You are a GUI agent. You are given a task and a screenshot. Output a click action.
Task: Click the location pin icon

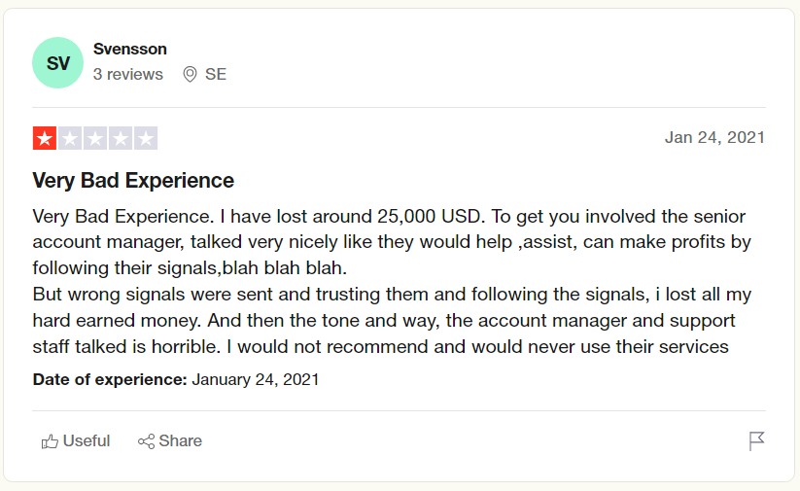click(190, 75)
